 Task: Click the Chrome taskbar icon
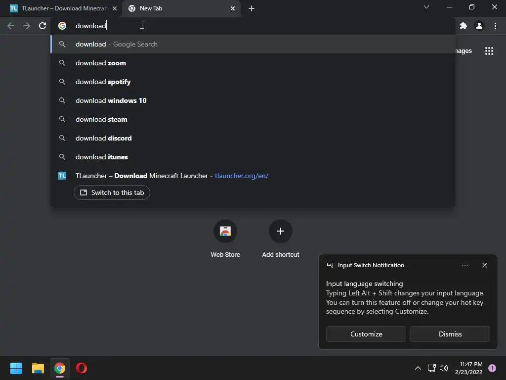60,368
